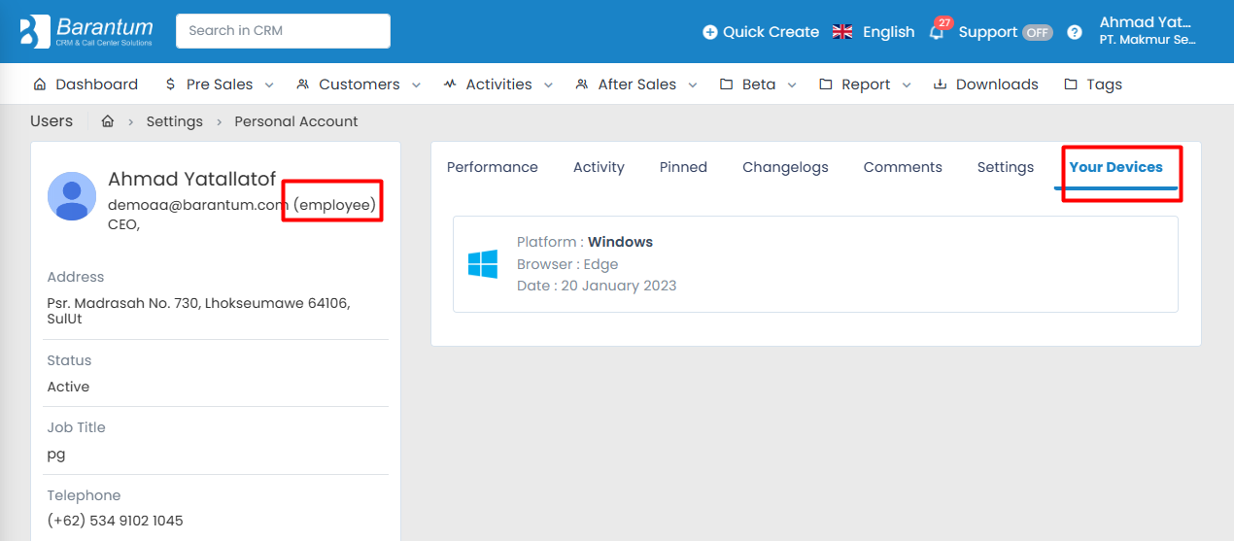
Task: Click the Windows platform icon
Action: point(482,264)
